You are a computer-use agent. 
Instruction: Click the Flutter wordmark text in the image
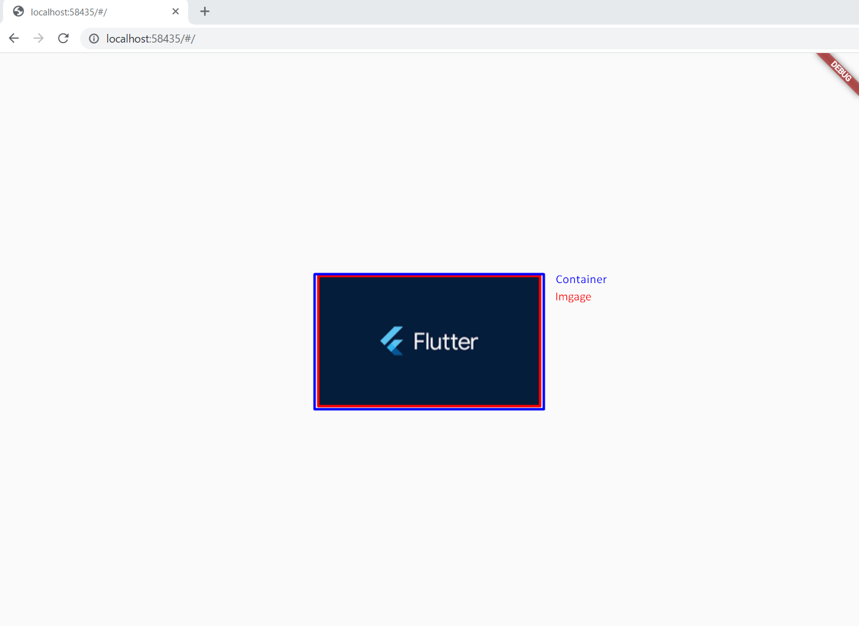[446, 340]
